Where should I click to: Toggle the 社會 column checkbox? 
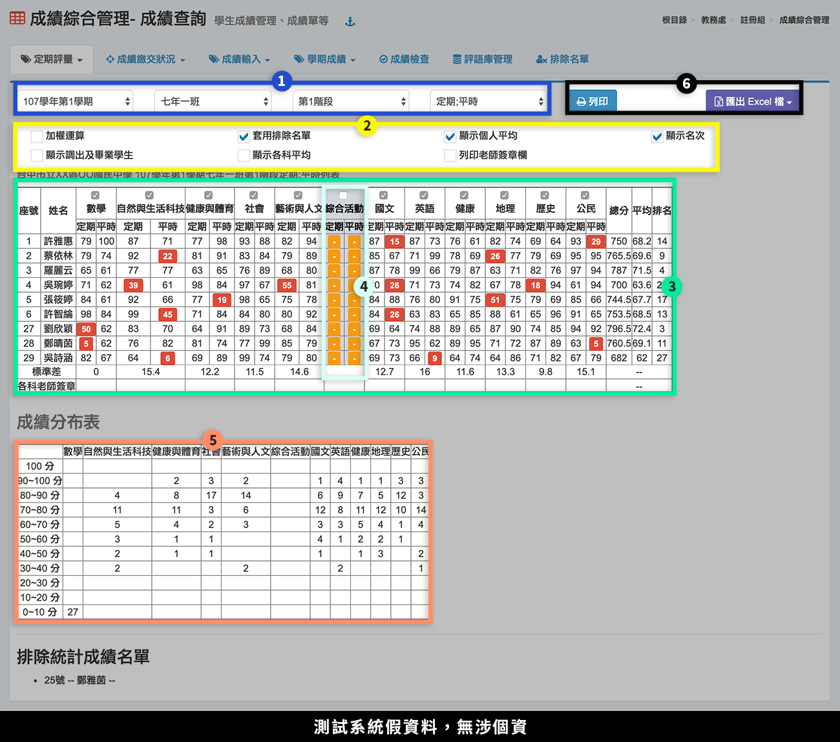click(x=254, y=195)
